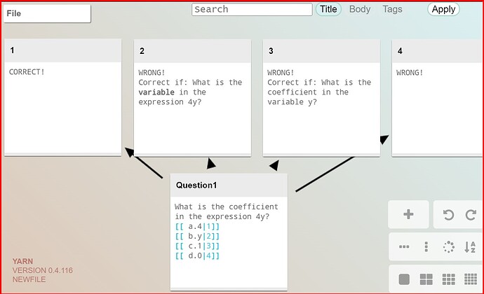Redo the last action
484x294 pixels.
(x=471, y=215)
